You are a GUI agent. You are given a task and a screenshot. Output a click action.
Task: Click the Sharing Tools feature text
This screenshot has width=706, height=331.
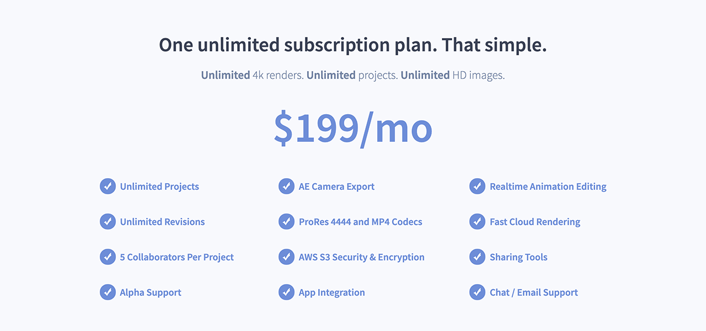[x=518, y=257]
